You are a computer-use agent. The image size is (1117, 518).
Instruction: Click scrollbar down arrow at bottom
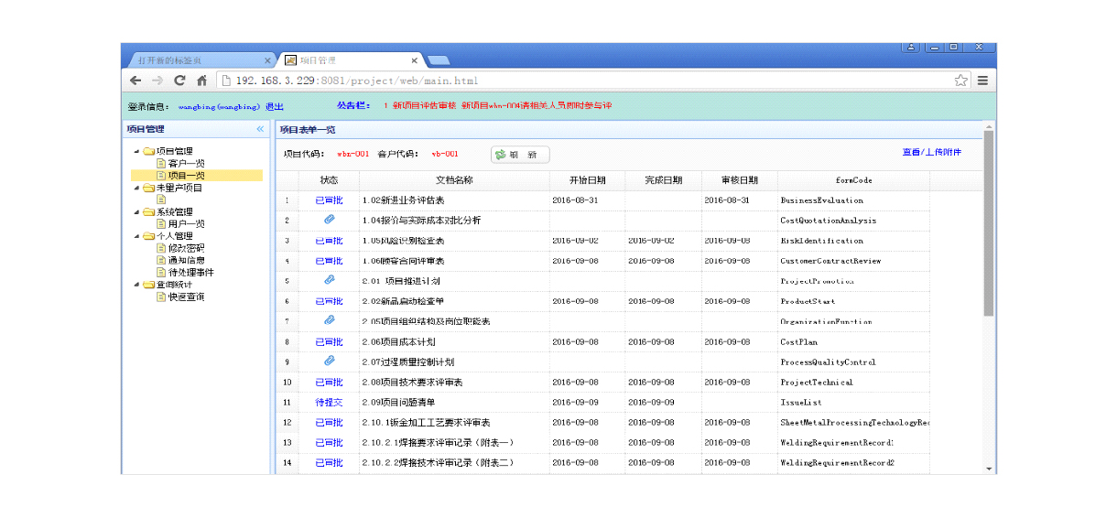tap(988, 469)
